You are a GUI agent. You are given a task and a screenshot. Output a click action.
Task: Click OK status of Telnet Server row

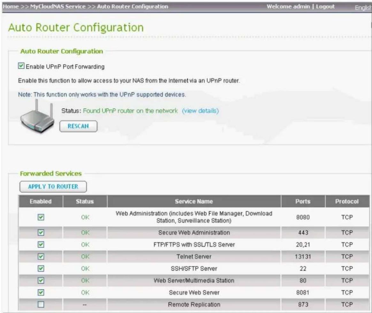click(85, 257)
